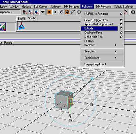
Task: Select Display Poly Count entry
Action: click(x=95, y=64)
